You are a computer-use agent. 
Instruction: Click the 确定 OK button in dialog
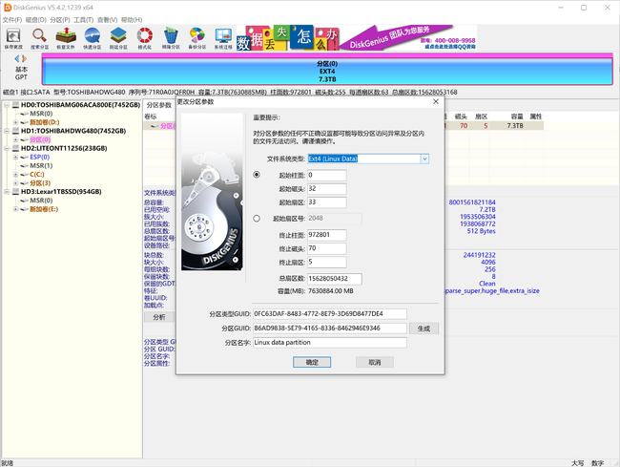tap(312, 362)
